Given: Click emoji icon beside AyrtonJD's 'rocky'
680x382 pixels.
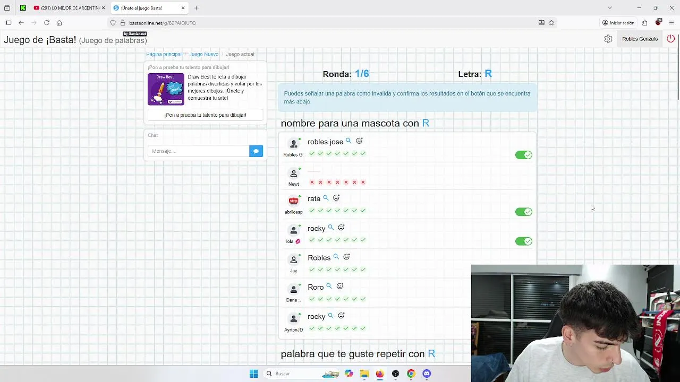Looking at the screenshot, I should coord(342,316).
